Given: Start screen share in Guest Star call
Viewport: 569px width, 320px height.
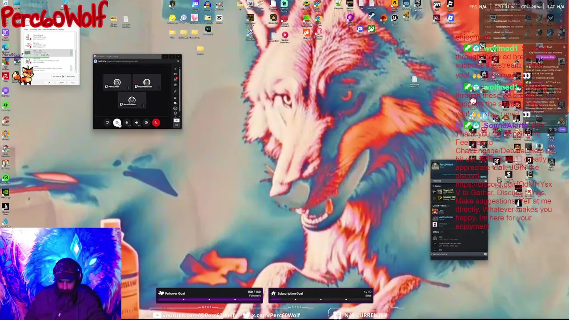Looking at the screenshot, I should pos(107,123).
